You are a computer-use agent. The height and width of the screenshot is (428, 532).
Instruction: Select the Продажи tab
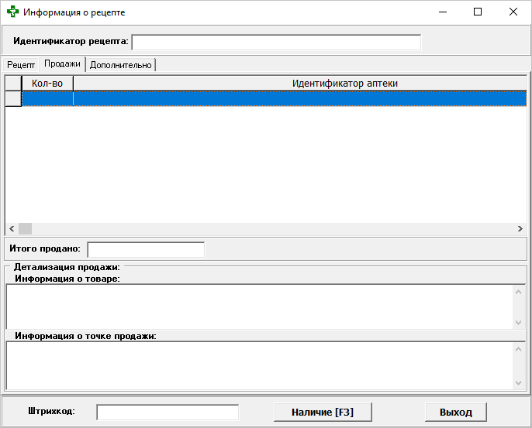62,64
